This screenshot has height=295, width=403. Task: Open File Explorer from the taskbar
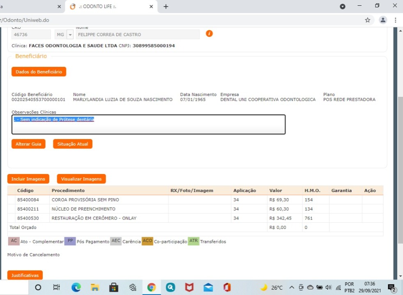[95, 288]
